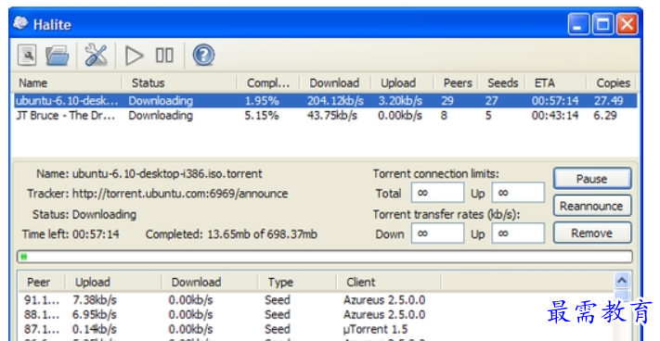Edit Down transfer rate field
Image resolution: width=660 pixels, height=341 pixels.
[x=438, y=234]
